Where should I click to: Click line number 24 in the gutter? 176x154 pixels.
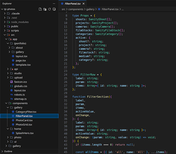point(65,75)
